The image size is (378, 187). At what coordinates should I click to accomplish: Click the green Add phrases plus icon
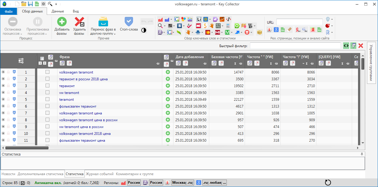62,22
